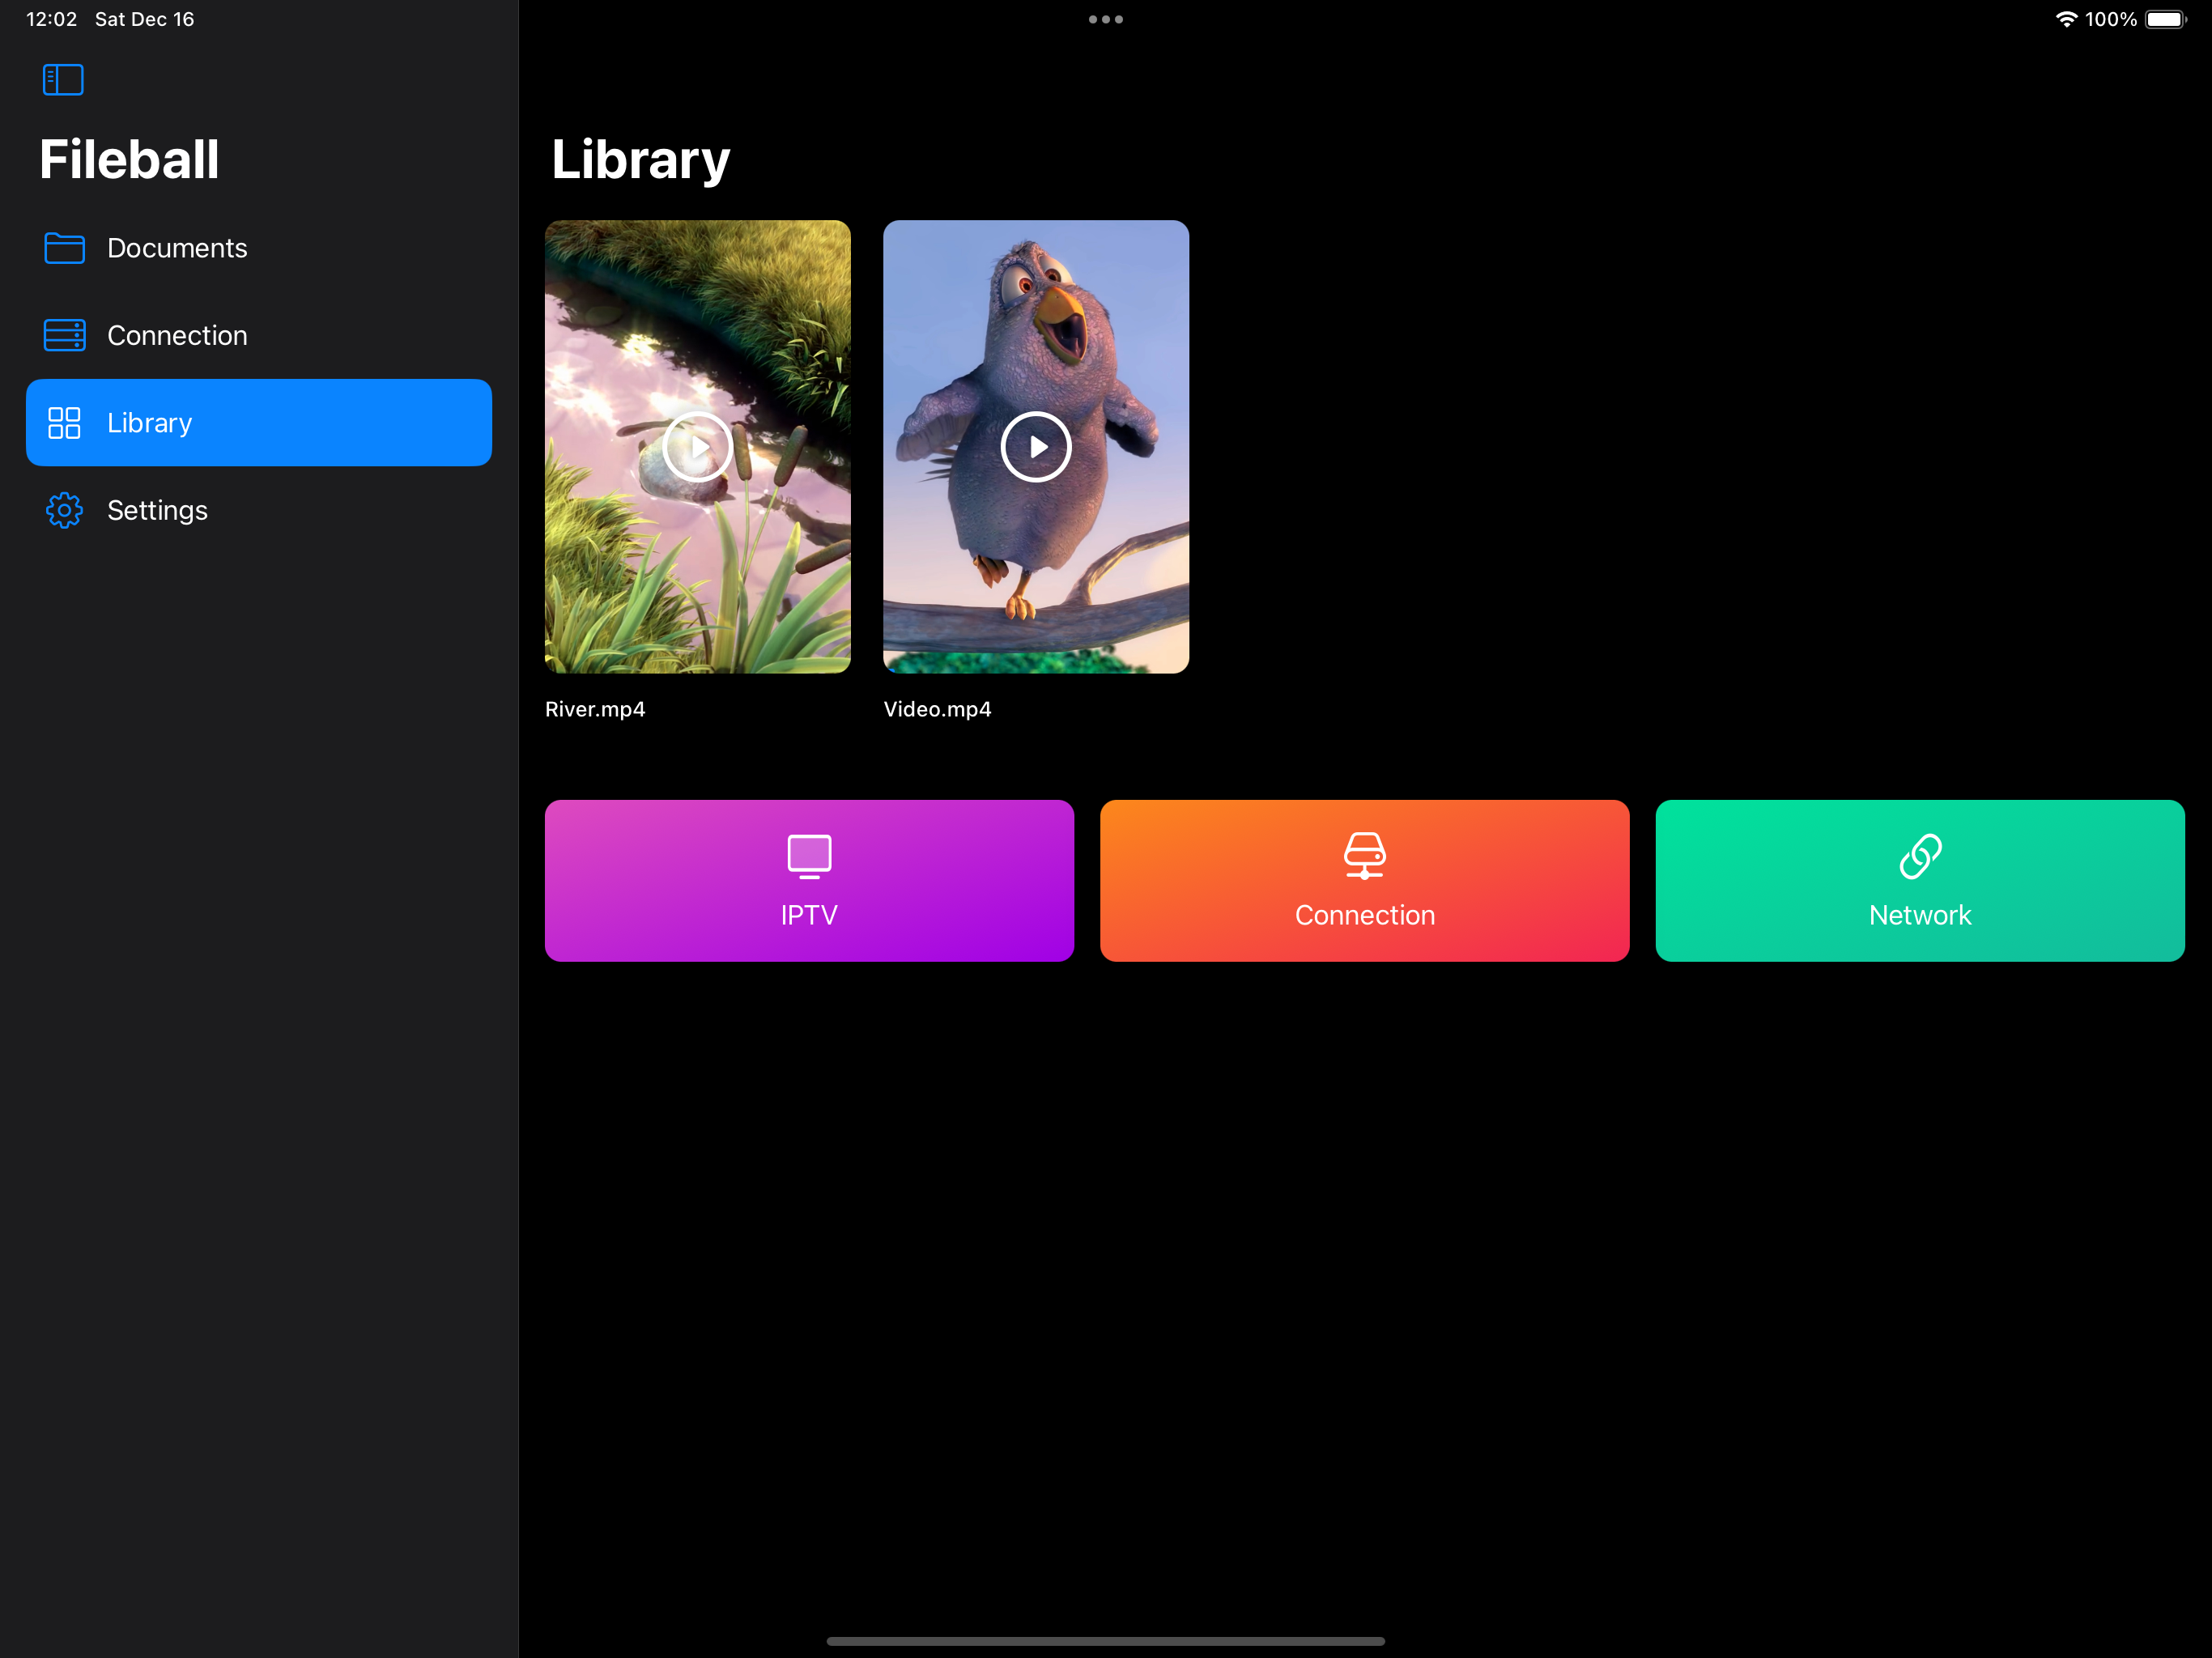
Task: Play the River.mp4 video
Action: point(697,447)
